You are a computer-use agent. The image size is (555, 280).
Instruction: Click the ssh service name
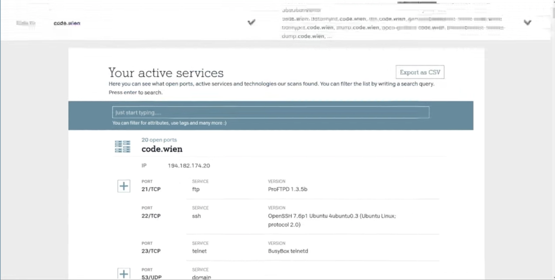coord(196,216)
